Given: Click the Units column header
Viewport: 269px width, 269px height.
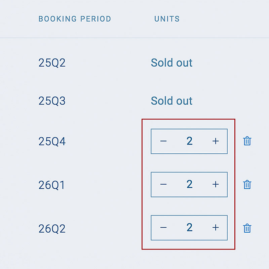Looking at the screenshot, I should click(167, 19).
